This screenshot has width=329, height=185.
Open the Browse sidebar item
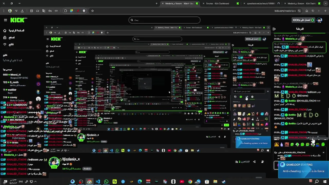[9, 38]
